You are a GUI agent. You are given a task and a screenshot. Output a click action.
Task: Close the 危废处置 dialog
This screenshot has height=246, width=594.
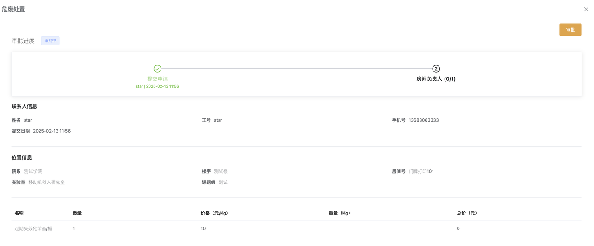click(586, 9)
